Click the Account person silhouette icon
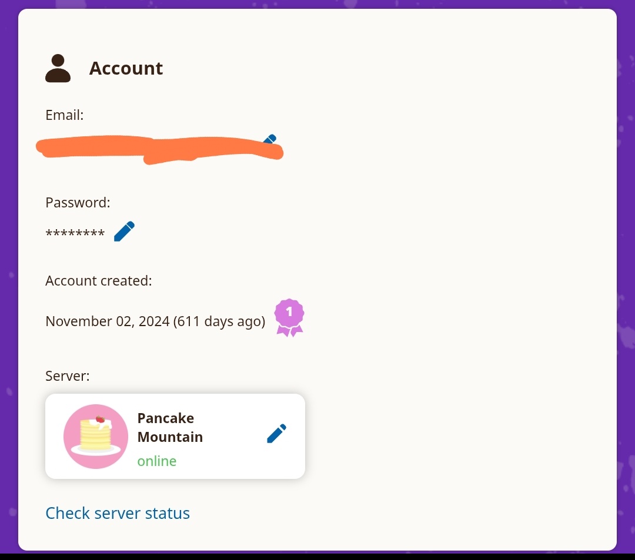 [58, 68]
